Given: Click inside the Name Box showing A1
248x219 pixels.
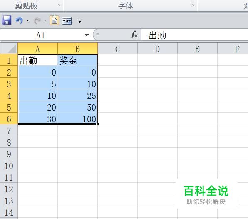Looking at the screenshot, I should pyautogui.click(x=40, y=35).
